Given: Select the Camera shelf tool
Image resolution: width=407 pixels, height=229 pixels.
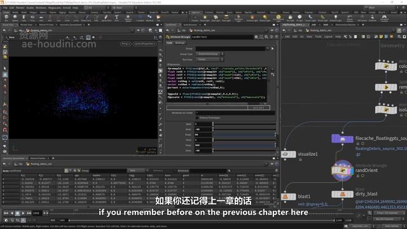Looking at the screenshot, I should [195, 18].
